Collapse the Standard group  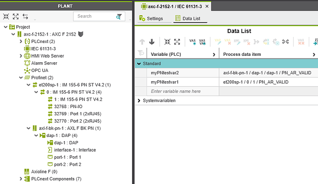click(139, 64)
